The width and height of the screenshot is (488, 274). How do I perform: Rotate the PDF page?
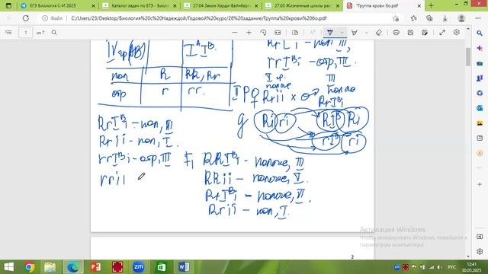coord(263,32)
